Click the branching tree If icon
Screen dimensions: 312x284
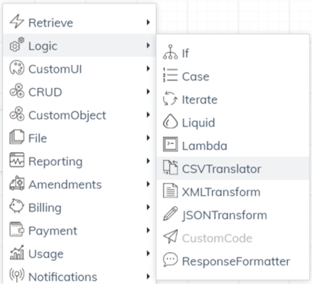pos(170,52)
